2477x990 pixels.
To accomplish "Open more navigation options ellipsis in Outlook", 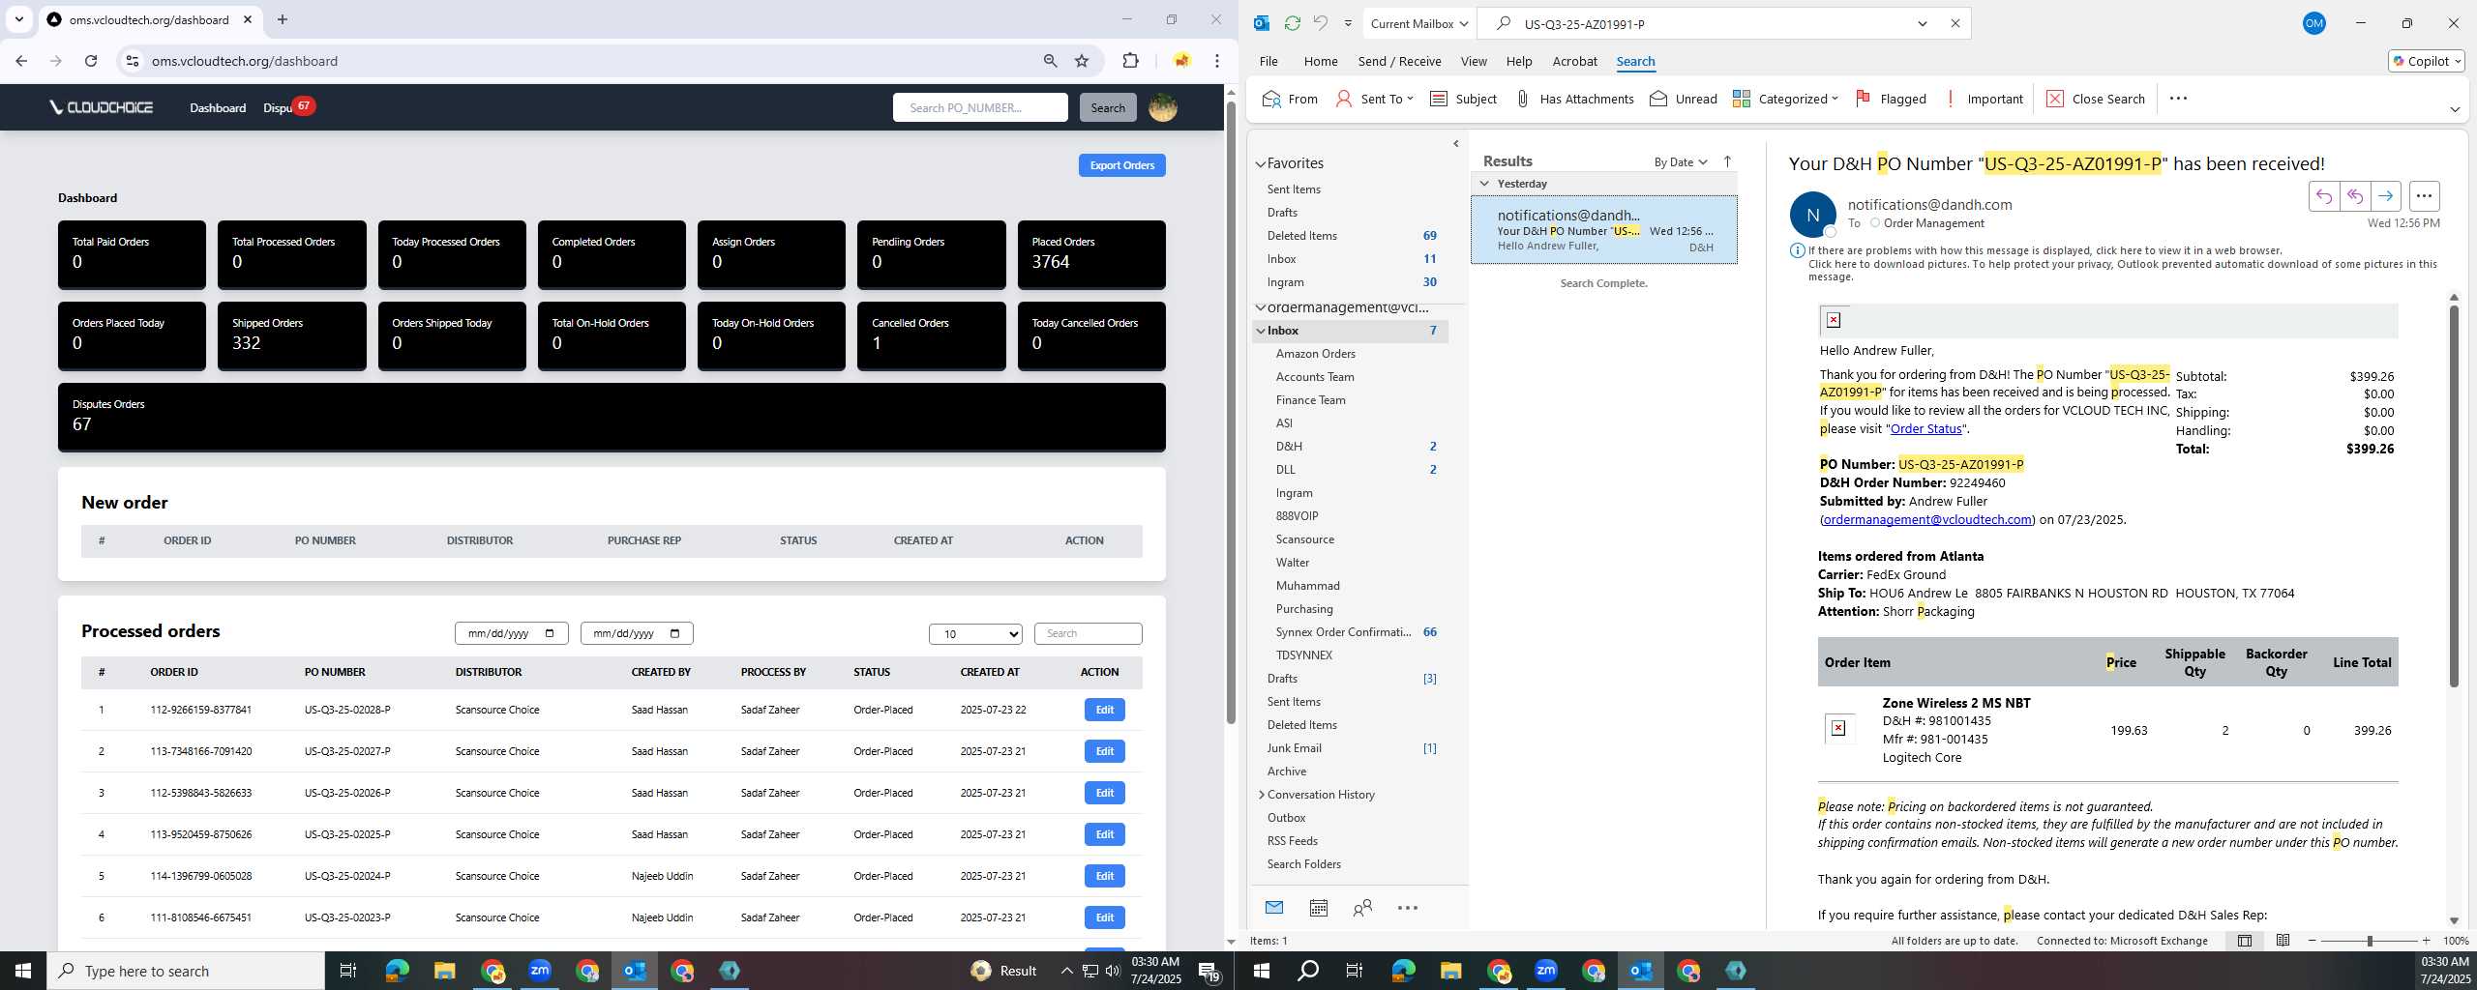I will click(x=1407, y=907).
